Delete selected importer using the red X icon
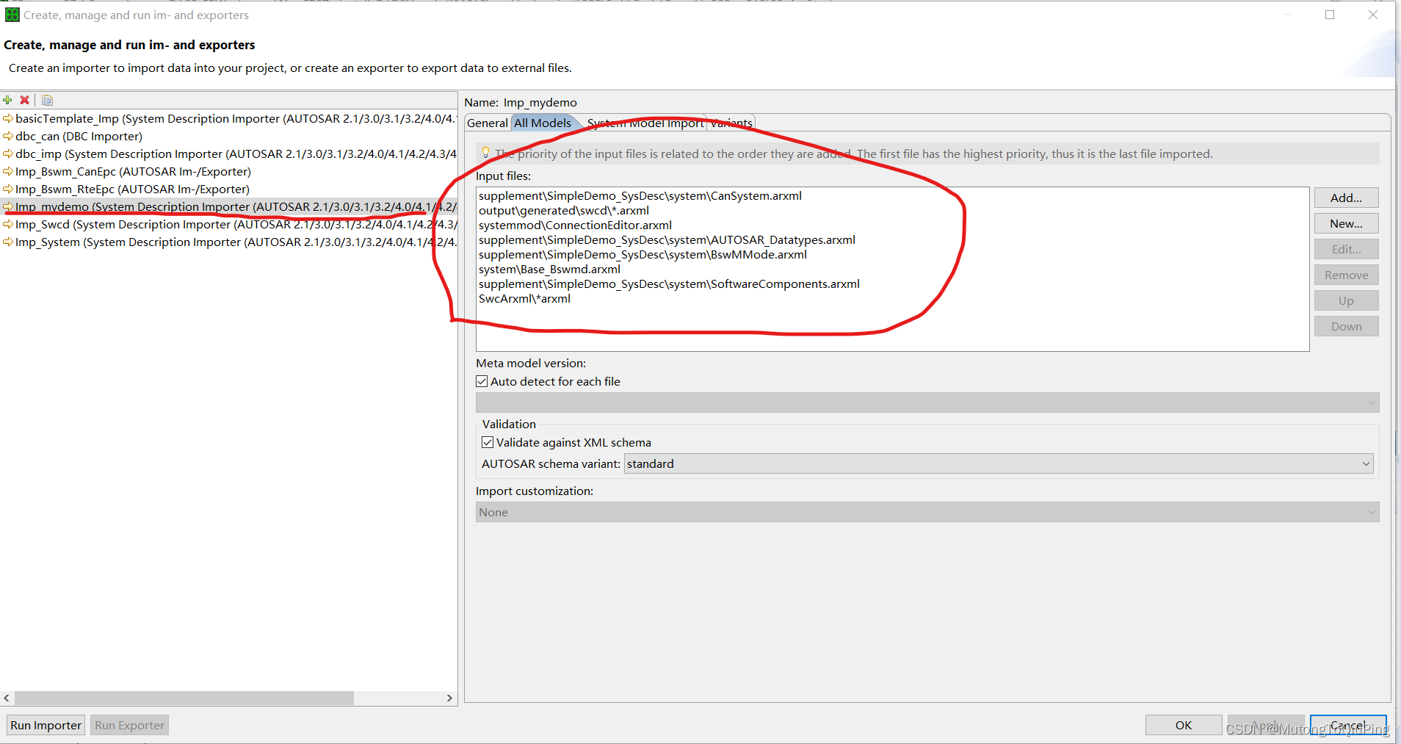 tap(25, 100)
